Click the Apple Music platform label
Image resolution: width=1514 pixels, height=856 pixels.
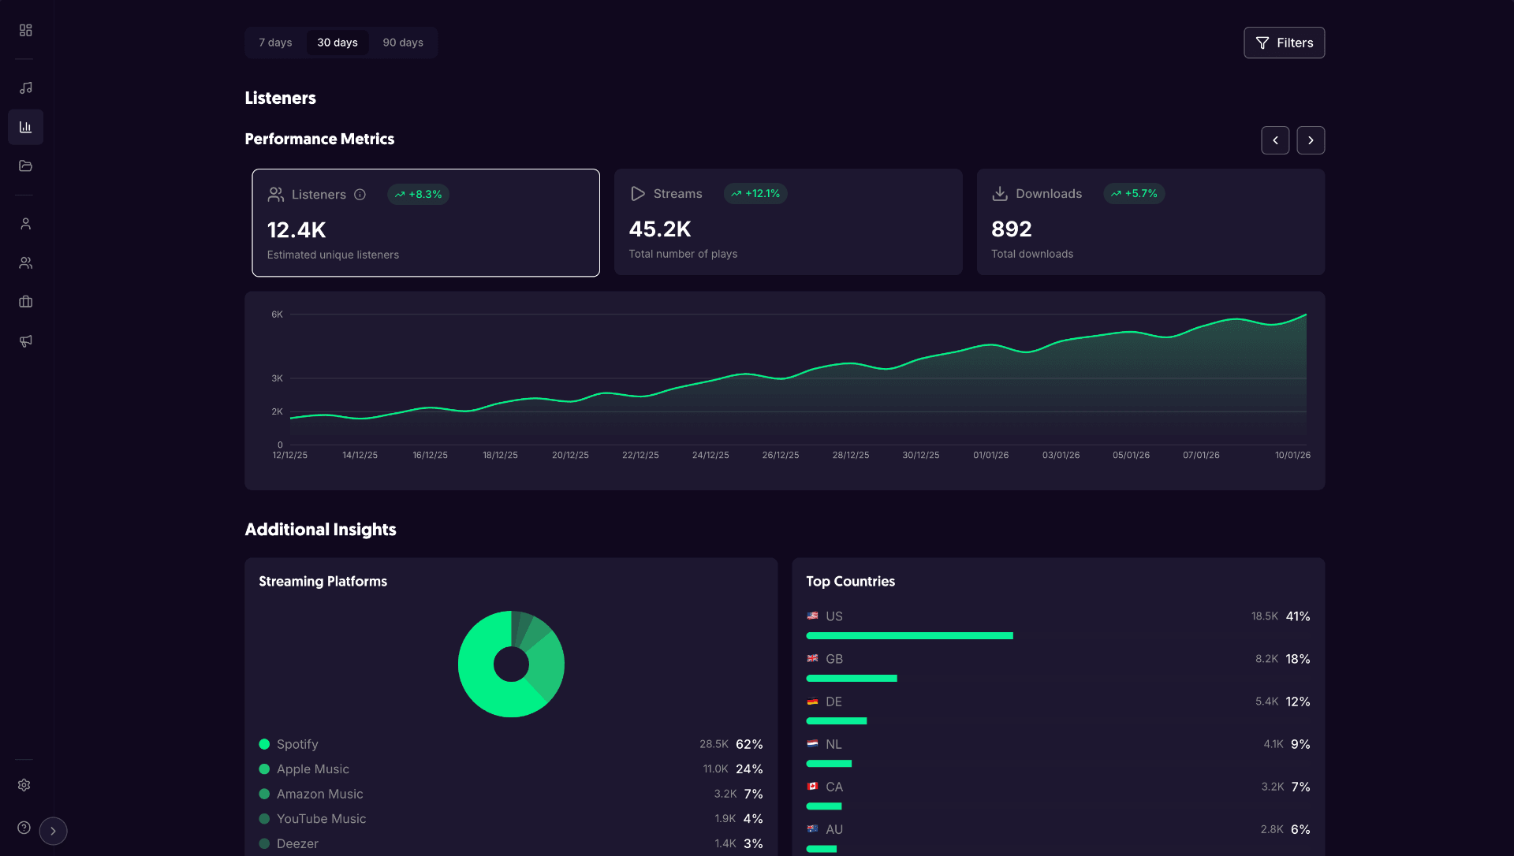tap(313, 769)
